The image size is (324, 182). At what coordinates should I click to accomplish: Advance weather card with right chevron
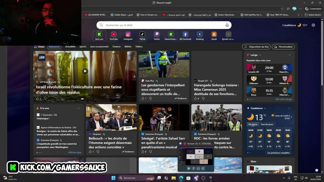click(x=291, y=117)
